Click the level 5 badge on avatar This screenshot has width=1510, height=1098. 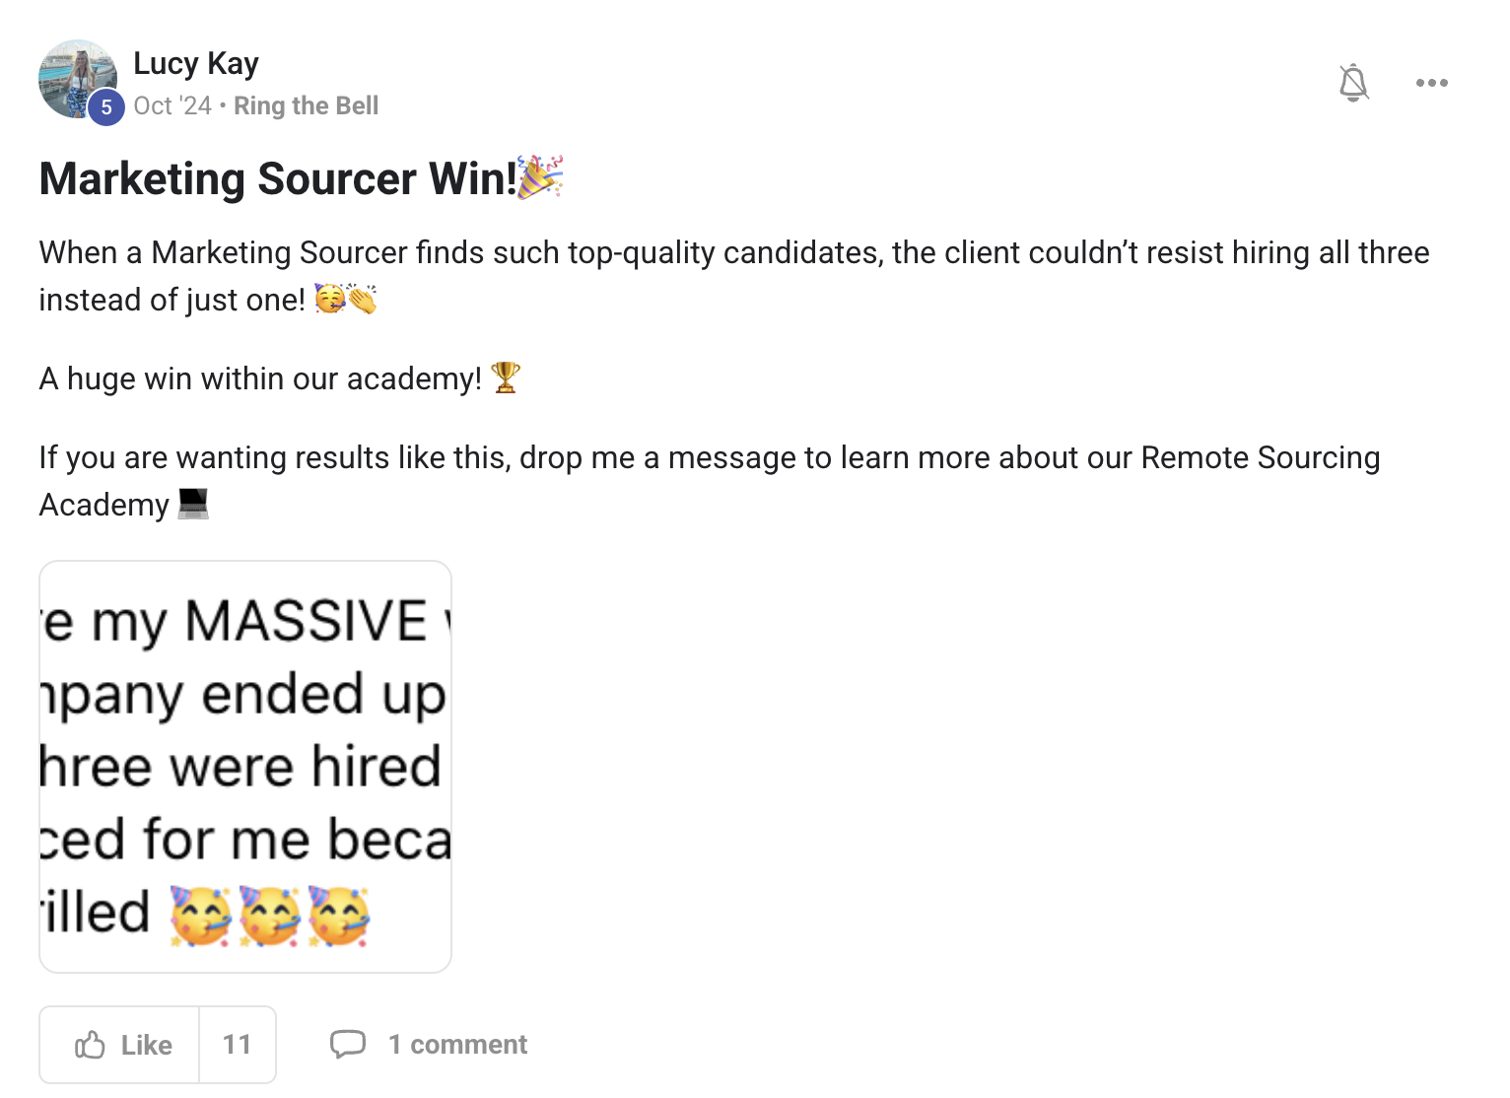pyautogui.click(x=106, y=107)
